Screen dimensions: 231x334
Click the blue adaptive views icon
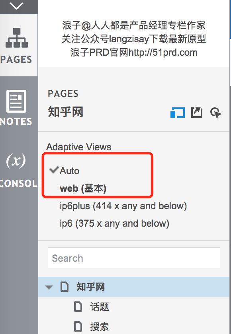pos(178,112)
